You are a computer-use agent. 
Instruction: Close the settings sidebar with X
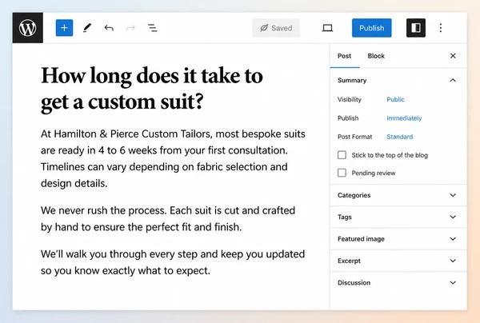coord(453,56)
